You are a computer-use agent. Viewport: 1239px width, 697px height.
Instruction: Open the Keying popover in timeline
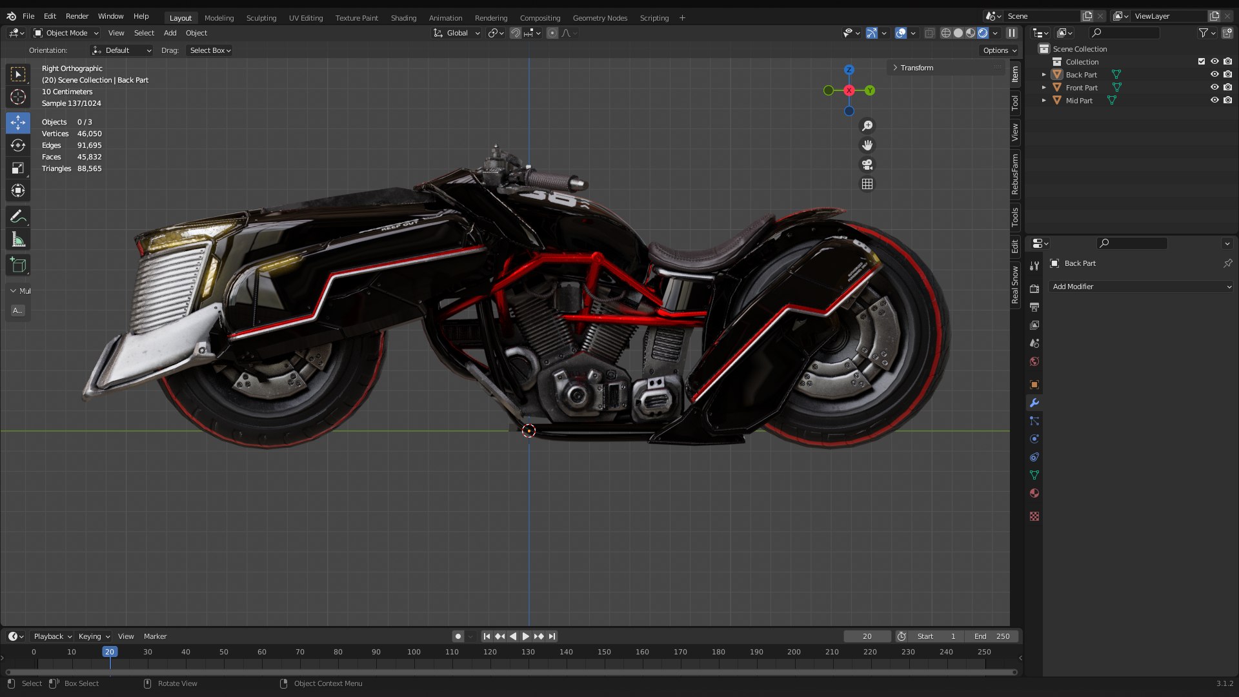[94, 636]
